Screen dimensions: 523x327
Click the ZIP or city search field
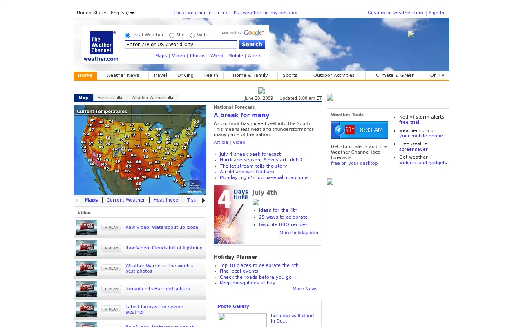pos(181,45)
